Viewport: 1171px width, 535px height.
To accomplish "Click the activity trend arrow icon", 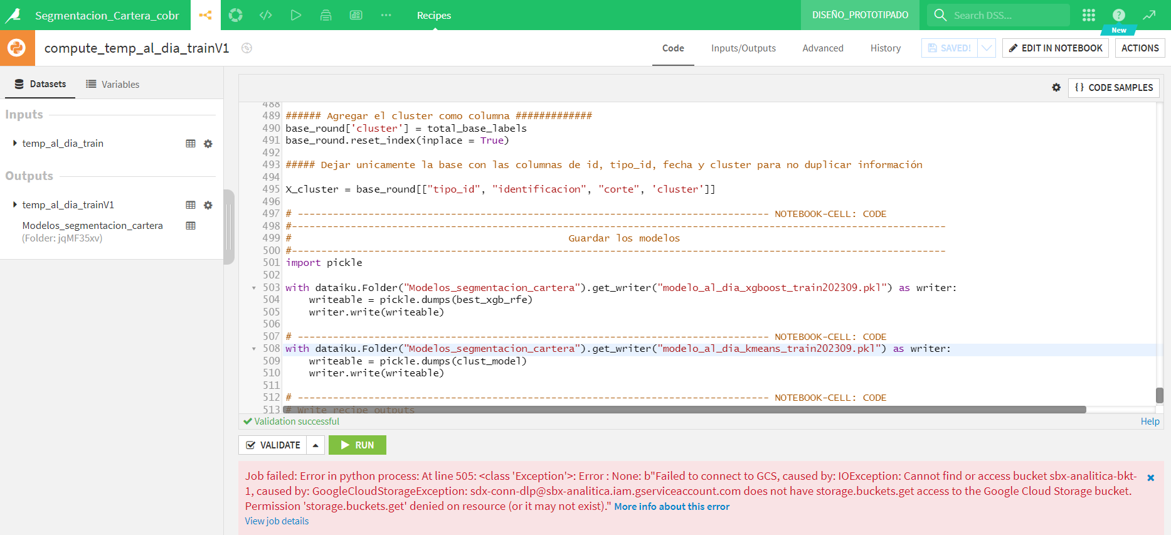I will [1149, 15].
